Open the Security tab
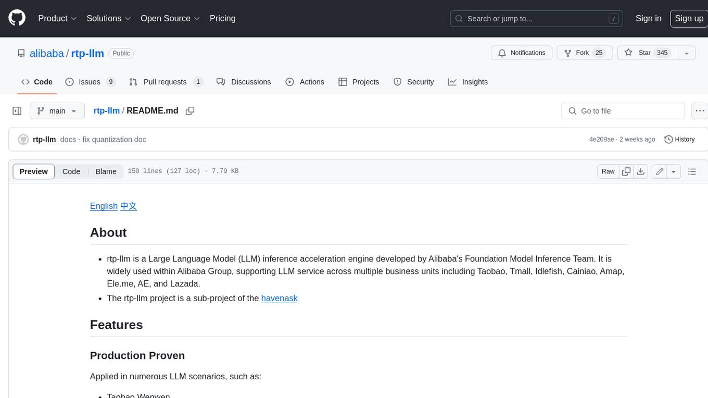 pyautogui.click(x=414, y=82)
